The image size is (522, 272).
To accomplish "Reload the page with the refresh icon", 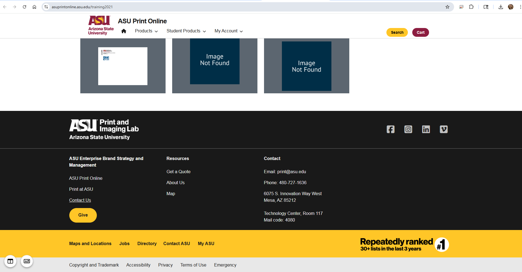I will click(x=24, y=7).
